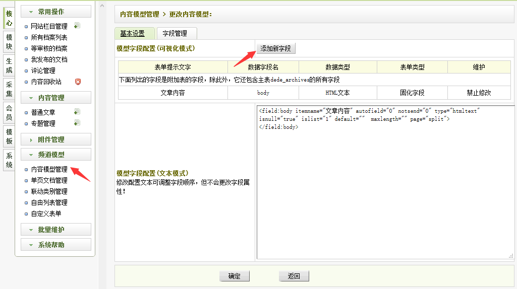The image size is (517, 289).
Task: Open 内容模型管理 in the sidebar
Action: point(49,169)
